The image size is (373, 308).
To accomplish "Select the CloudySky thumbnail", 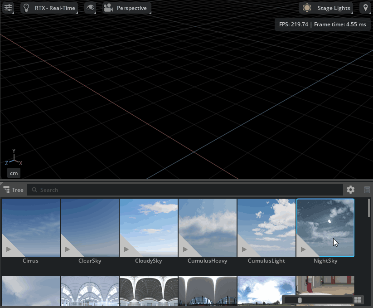I will (149, 228).
